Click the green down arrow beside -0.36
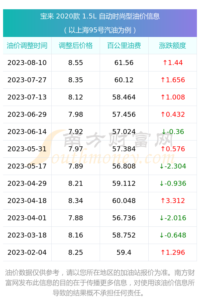This screenshot has height=301, width=200. (164, 132)
